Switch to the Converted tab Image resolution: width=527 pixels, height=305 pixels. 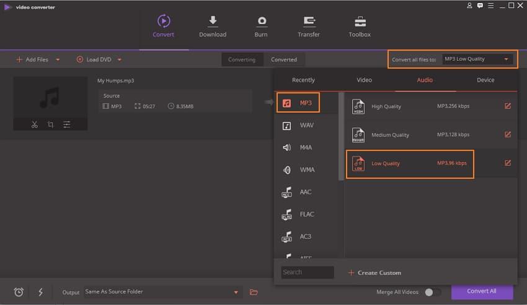[x=284, y=59]
